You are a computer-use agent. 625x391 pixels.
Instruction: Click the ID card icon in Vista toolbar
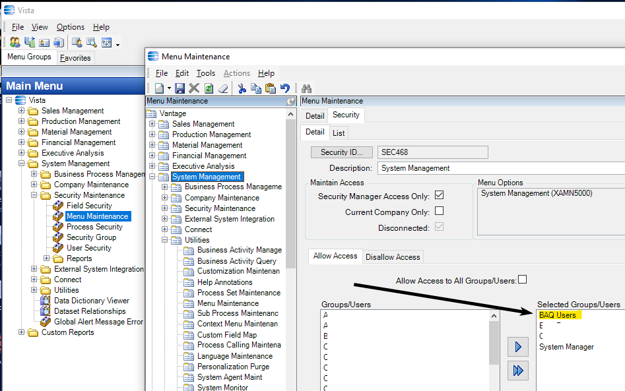point(44,42)
